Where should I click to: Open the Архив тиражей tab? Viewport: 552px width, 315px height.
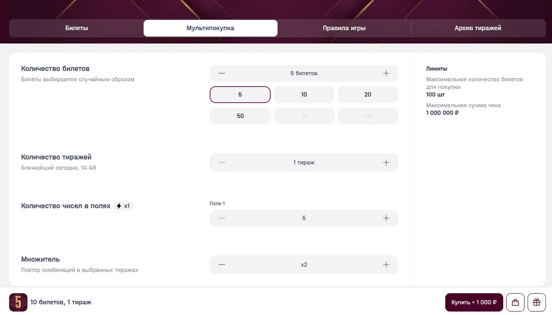click(478, 28)
